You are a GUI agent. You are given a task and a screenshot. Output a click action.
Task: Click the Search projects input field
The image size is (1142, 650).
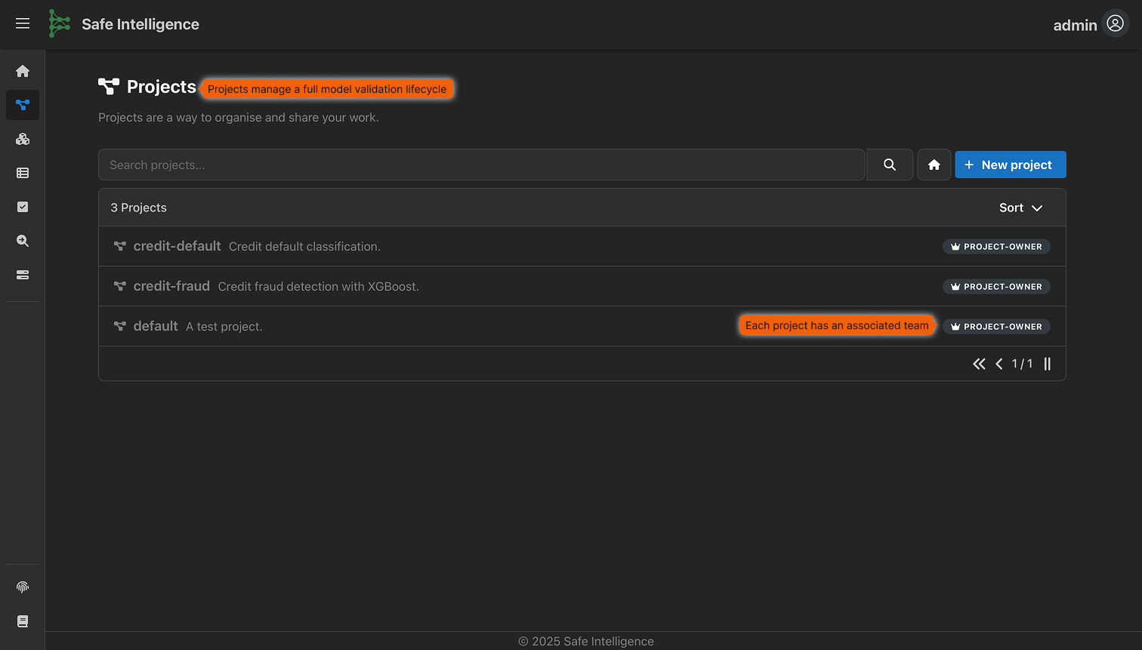click(x=481, y=165)
